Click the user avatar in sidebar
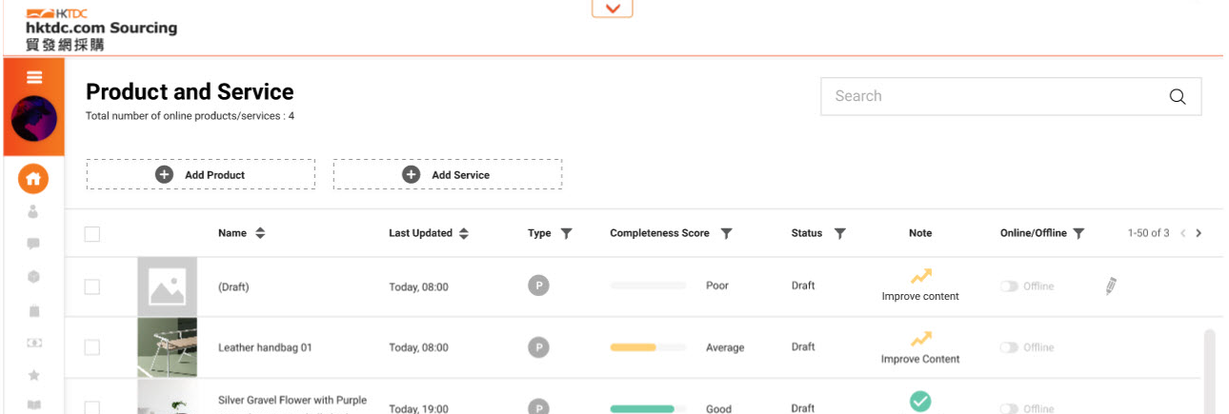 pyautogui.click(x=33, y=119)
